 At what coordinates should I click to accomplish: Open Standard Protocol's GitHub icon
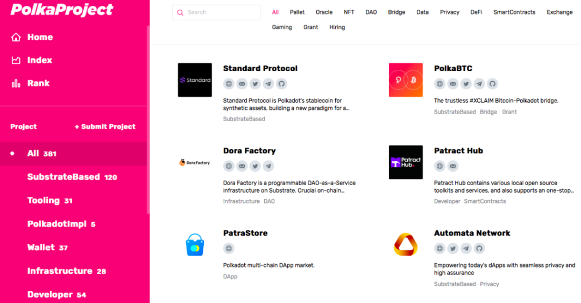point(281,84)
